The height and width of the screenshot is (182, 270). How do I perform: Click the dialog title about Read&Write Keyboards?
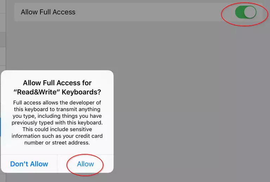[57, 87]
